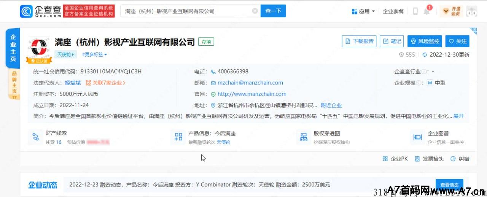
Task: Open the 财产线索 icon
Action: click(x=35, y=137)
